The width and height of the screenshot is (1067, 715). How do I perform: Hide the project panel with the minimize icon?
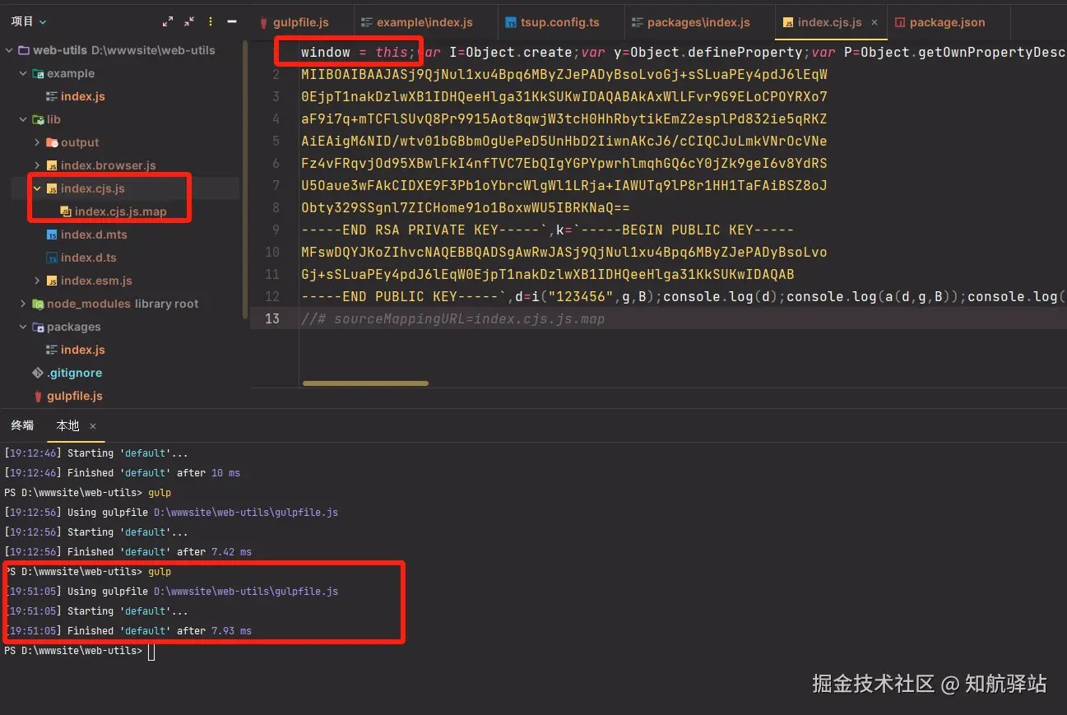point(232,21)
